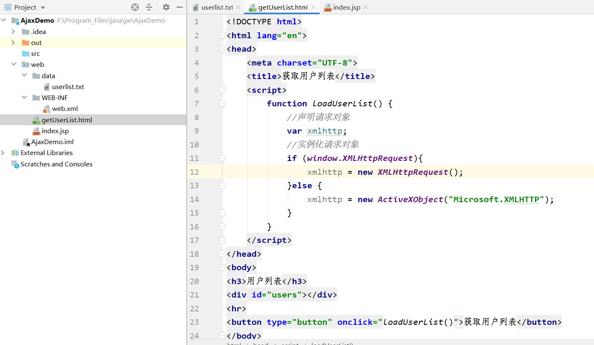Click the collapse all icon in Project panel
The width and height of the screenshot is (594, 345).
coord(149,7)
